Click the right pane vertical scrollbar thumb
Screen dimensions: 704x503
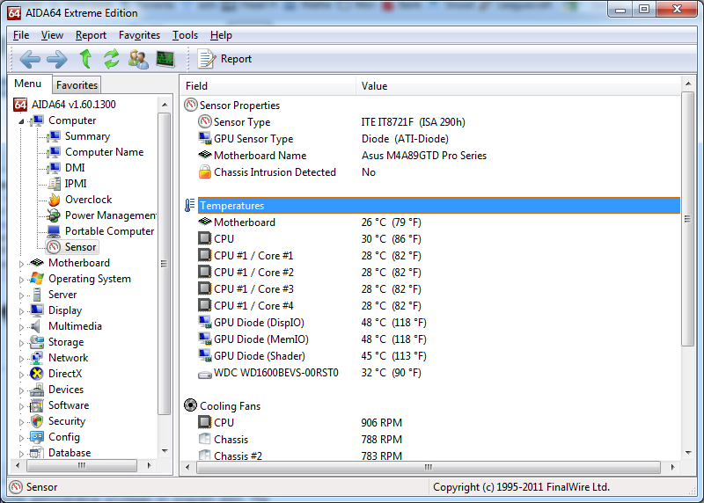pos(688,218)
